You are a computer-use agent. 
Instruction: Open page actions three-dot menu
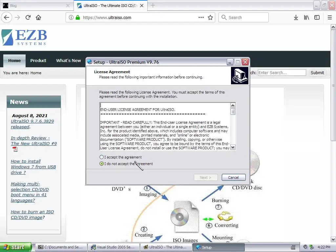pyautogui.click(x=201, y=17)
